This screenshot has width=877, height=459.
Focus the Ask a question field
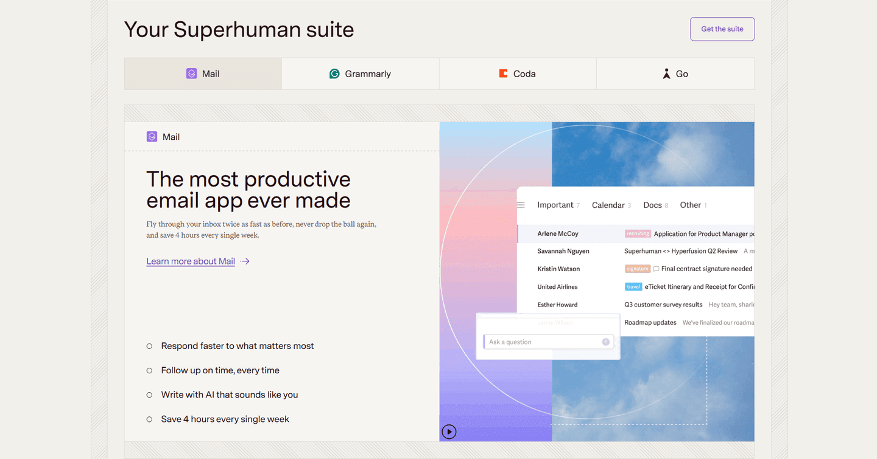(548, 342)
